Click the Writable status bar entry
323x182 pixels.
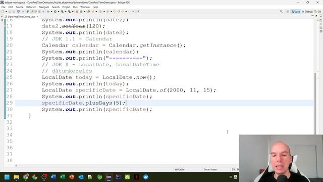180,169
